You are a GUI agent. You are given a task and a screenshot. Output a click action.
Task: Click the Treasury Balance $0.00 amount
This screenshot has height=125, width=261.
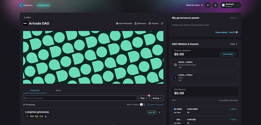coord(179,54)
